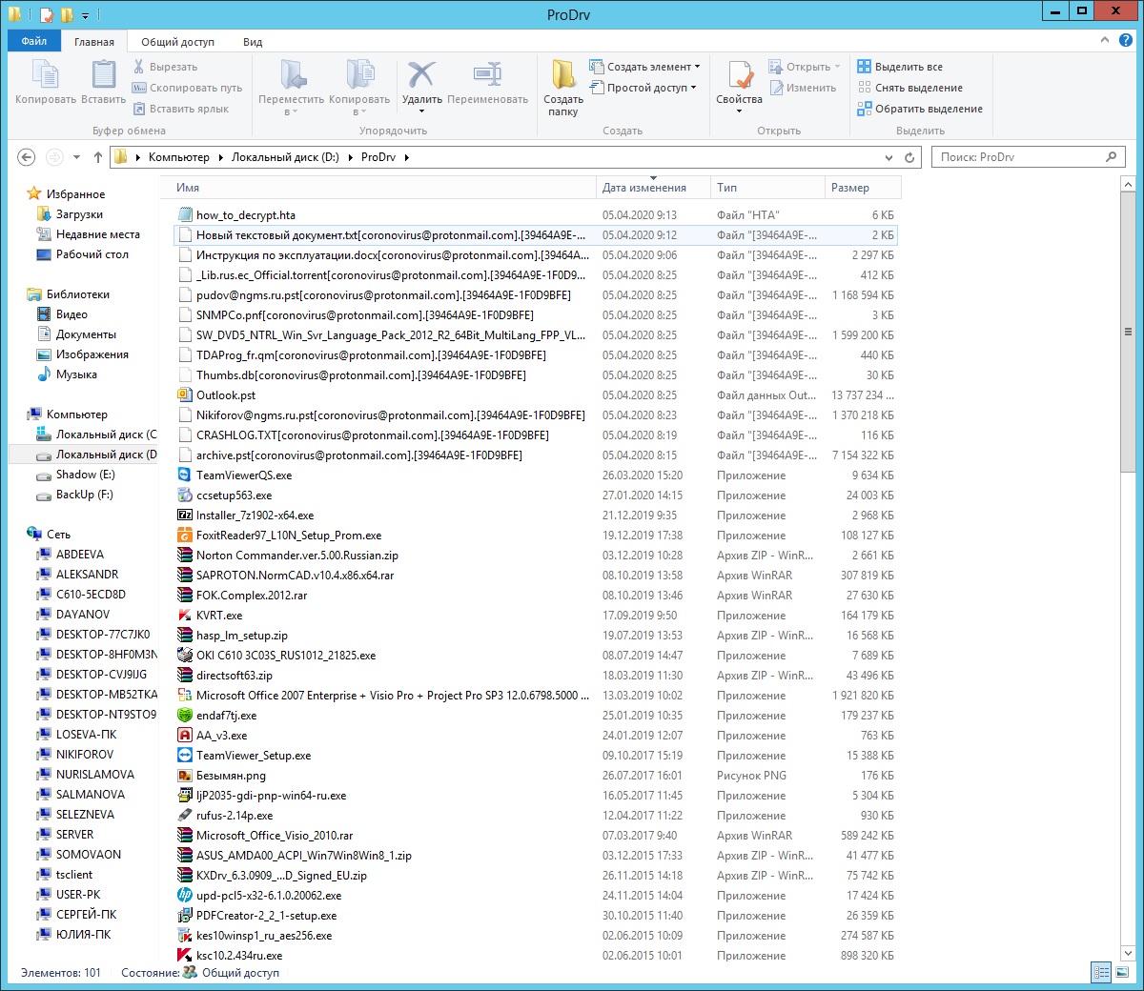Click Select all (Выделить все) button
1144x991 pixels.
coord(908,67)
